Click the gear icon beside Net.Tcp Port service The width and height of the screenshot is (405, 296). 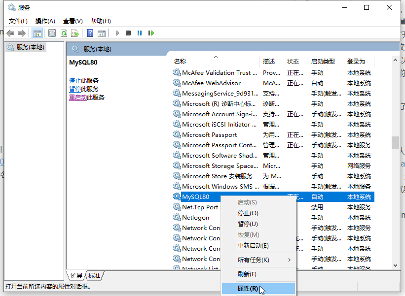point(177,207)
